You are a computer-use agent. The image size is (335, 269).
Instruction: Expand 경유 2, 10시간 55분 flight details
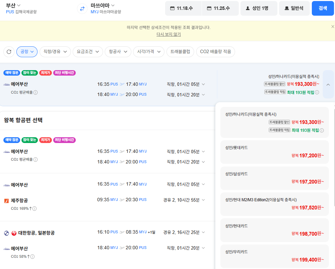(x=203, y=200)
